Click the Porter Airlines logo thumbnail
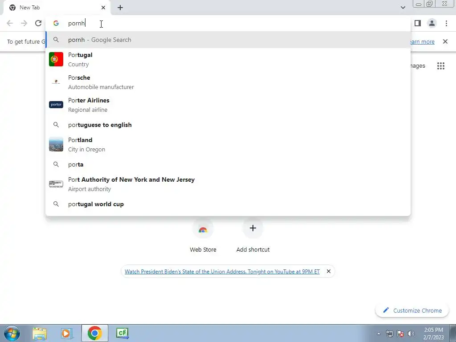The height and width of the screenshot is (342, 456). pos(56,105)
